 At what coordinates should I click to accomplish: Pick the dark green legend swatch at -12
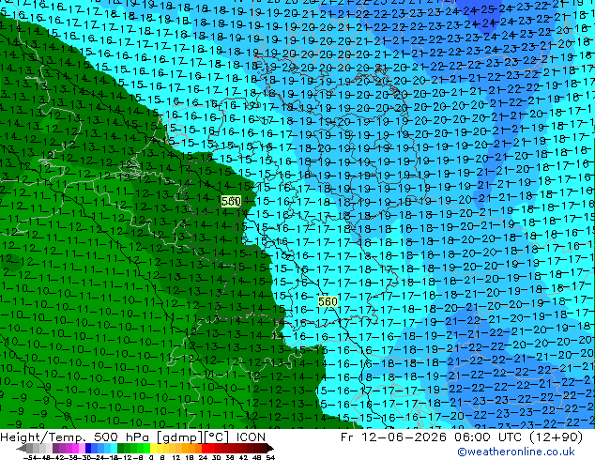point(120,448)
